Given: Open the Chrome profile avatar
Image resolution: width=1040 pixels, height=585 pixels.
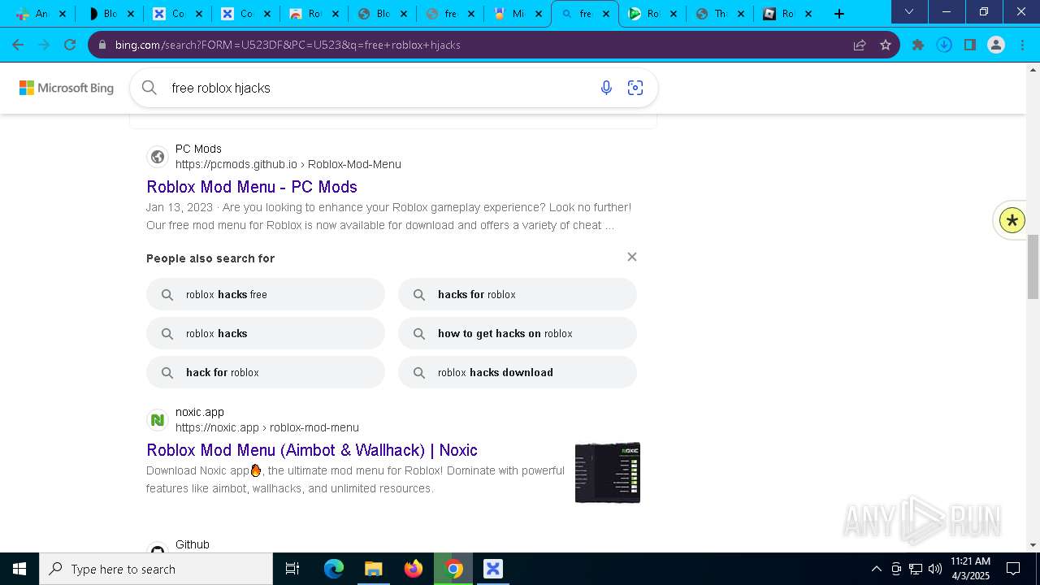Looking at the screenshot, I should click(x=996, y=45).
